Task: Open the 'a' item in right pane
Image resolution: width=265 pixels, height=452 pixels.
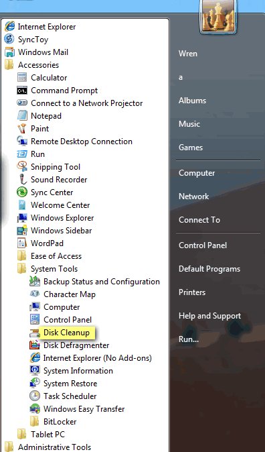Action: click(x=181, y=77)
